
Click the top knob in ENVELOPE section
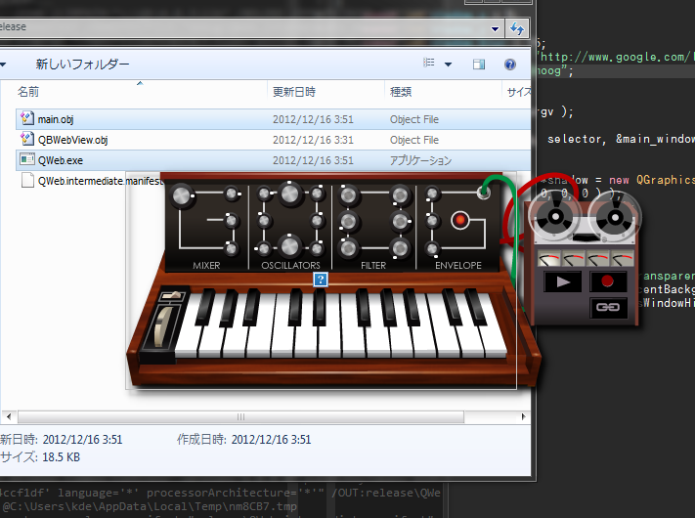click(x=432, y=194)
